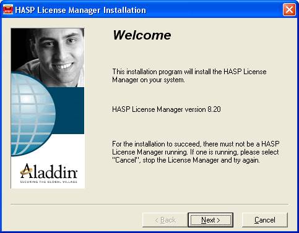Click the 'This installation program will install' paragraph
299x233 pixels.
pos(189,75)
